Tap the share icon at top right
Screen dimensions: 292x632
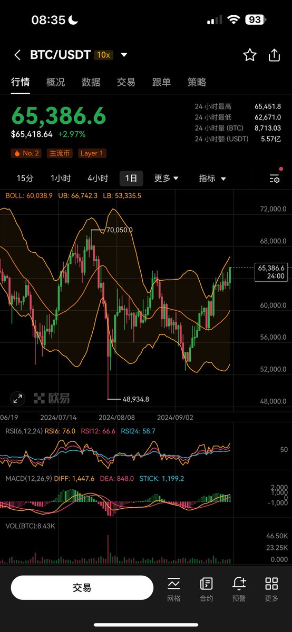pos(274,55)
